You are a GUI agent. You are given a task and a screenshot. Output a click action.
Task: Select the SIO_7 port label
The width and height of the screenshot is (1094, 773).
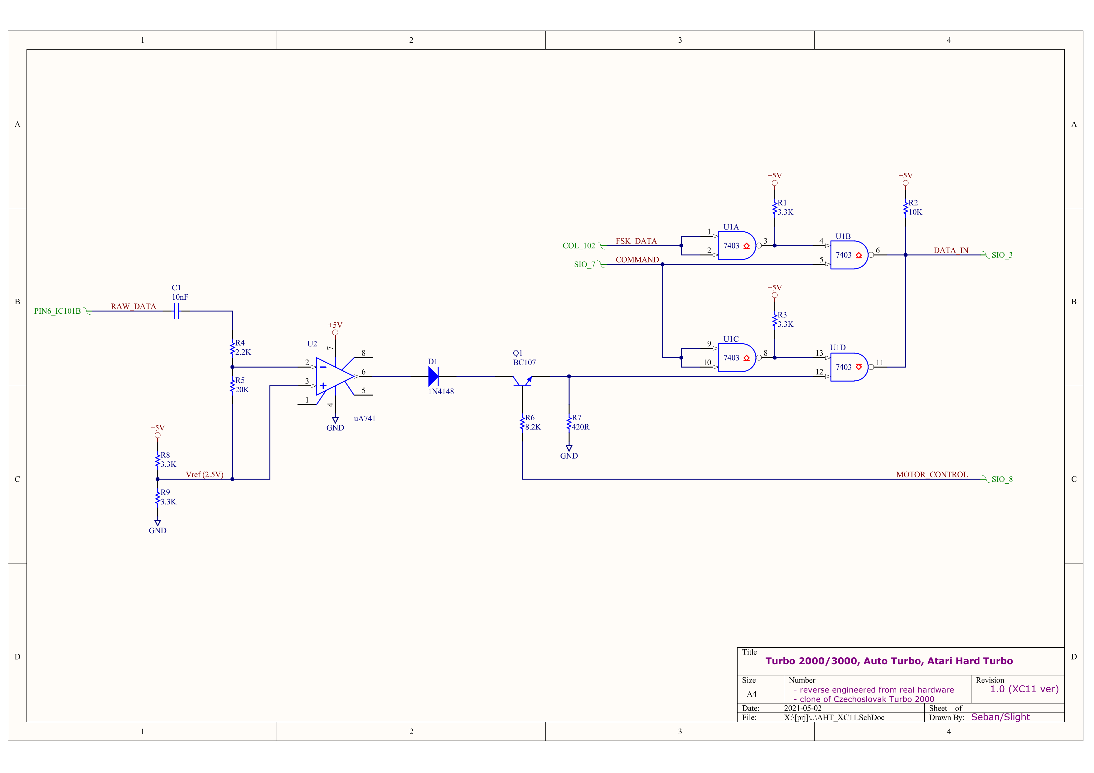[584, 264]
